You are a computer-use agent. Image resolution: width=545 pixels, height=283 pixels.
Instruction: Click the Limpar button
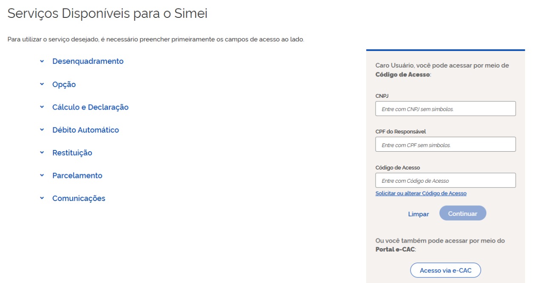[x=419, y=214]
